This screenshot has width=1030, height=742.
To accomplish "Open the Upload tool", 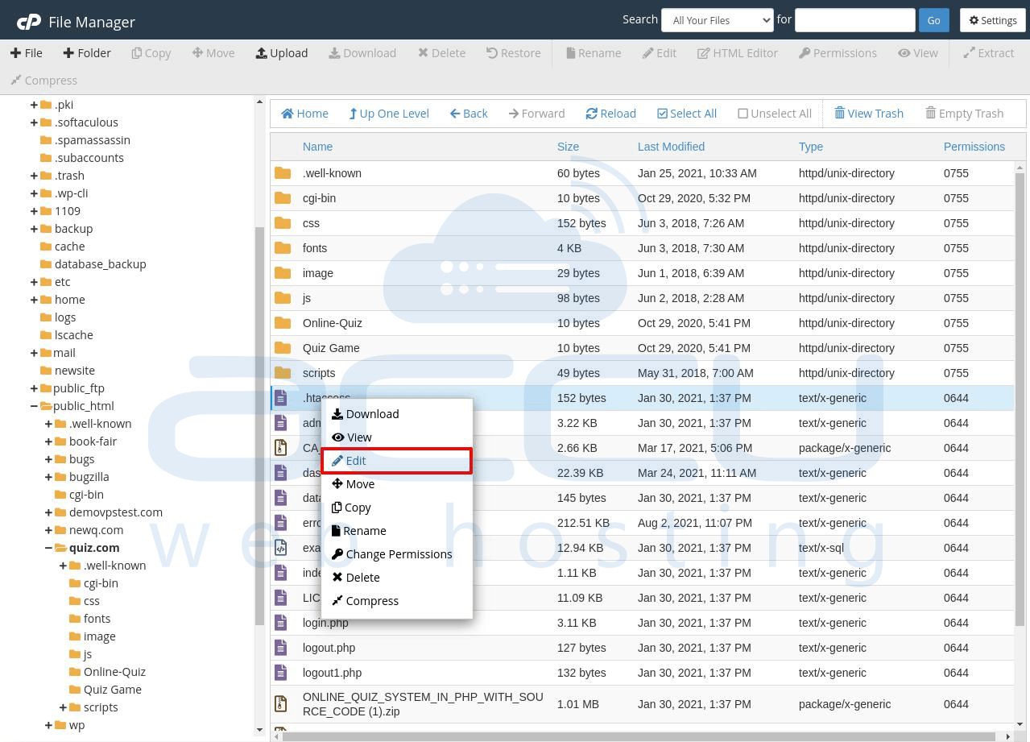I will pos(281,53).
